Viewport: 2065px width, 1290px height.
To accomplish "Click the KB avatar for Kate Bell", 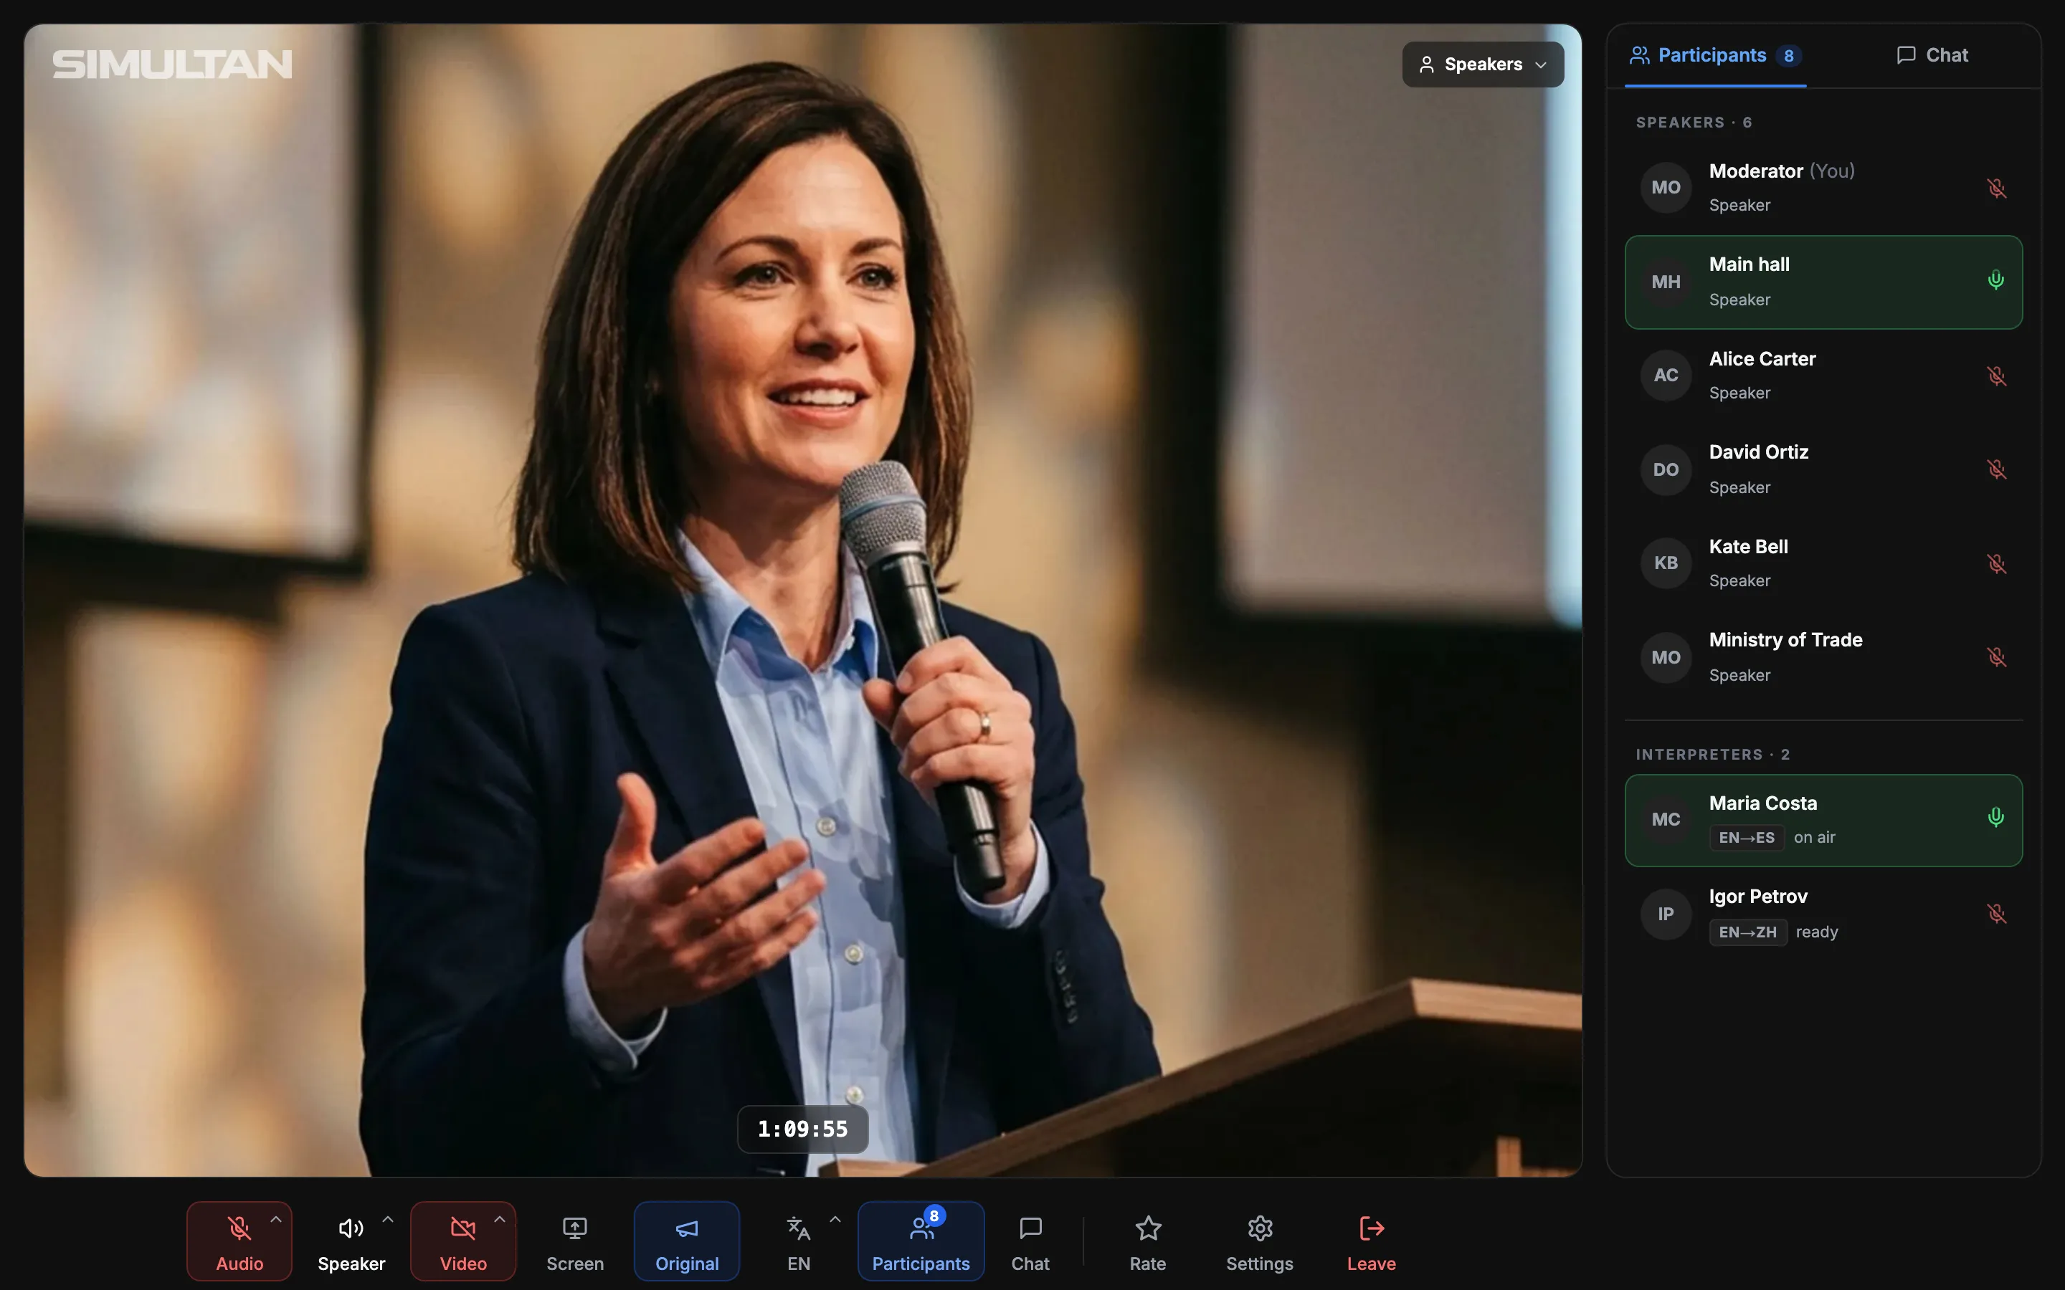I will [x=1666, y=563].
